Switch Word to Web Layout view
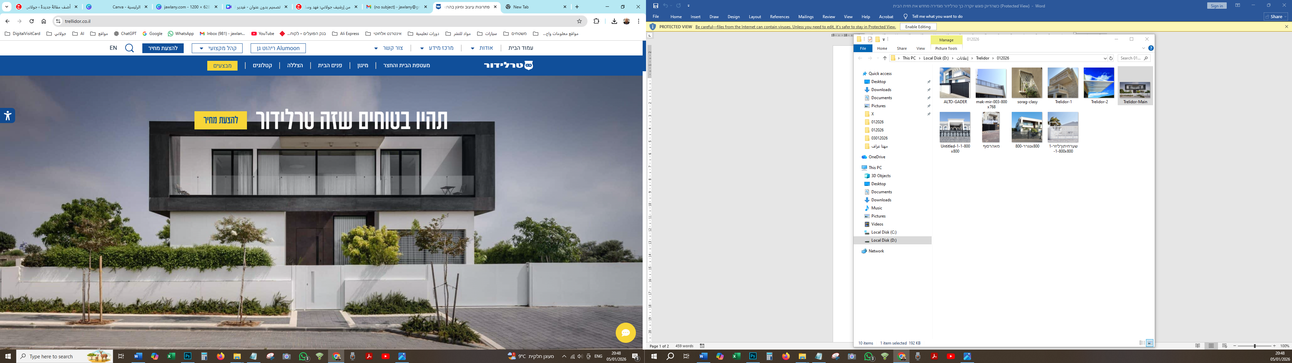The image size is (1292, 363). pyautogui.click(x=1224, y=346)
